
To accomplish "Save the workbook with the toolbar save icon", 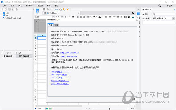I will 44,9.
